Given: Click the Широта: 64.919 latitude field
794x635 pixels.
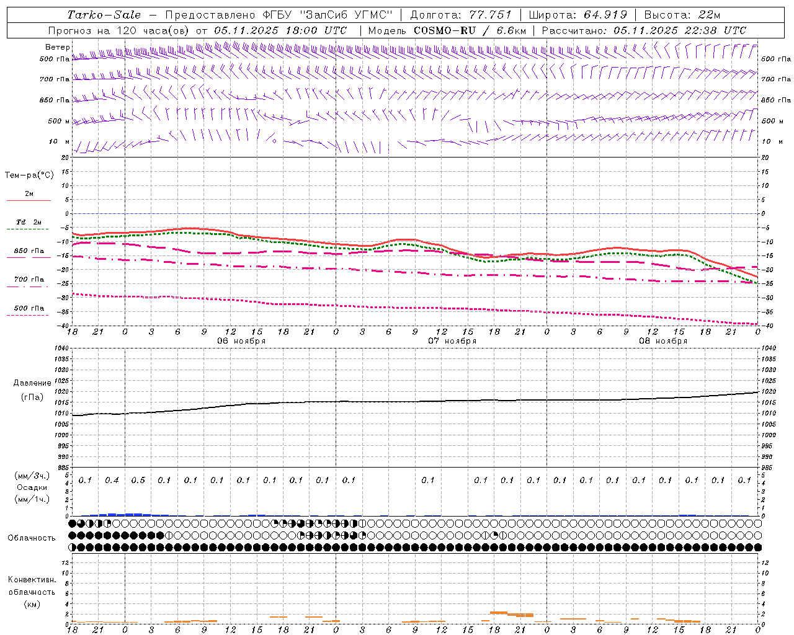Looking at the screenshot, I should [x=578, y=15].
